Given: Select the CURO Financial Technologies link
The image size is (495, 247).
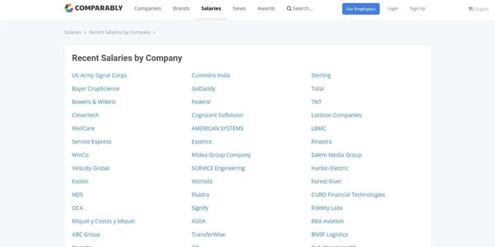Looking at the screenshot, I should click(x=348, y=195).
